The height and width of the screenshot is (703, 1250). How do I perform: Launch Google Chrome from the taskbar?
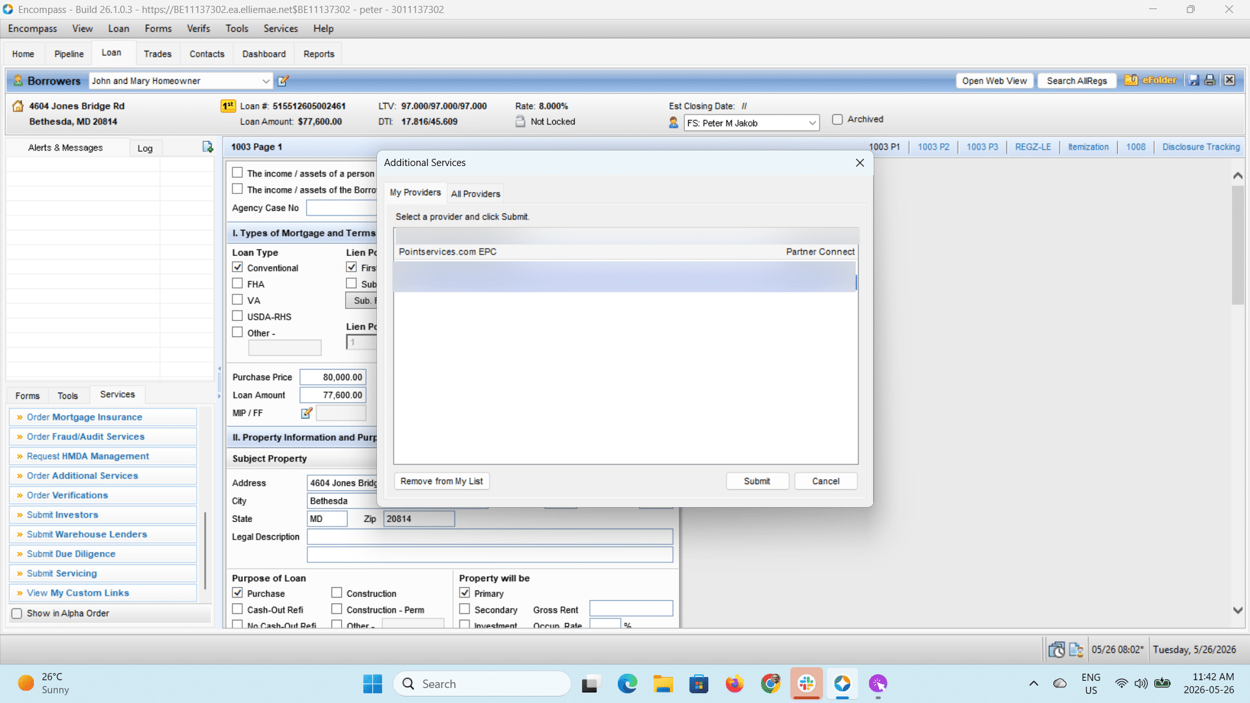click(770, 683)
